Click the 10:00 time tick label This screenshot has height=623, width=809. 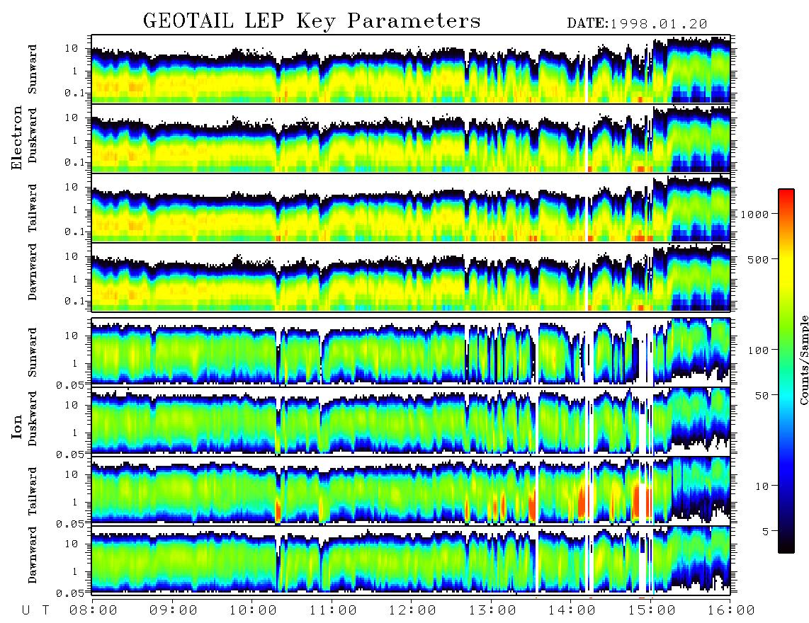tap(253, 611)
